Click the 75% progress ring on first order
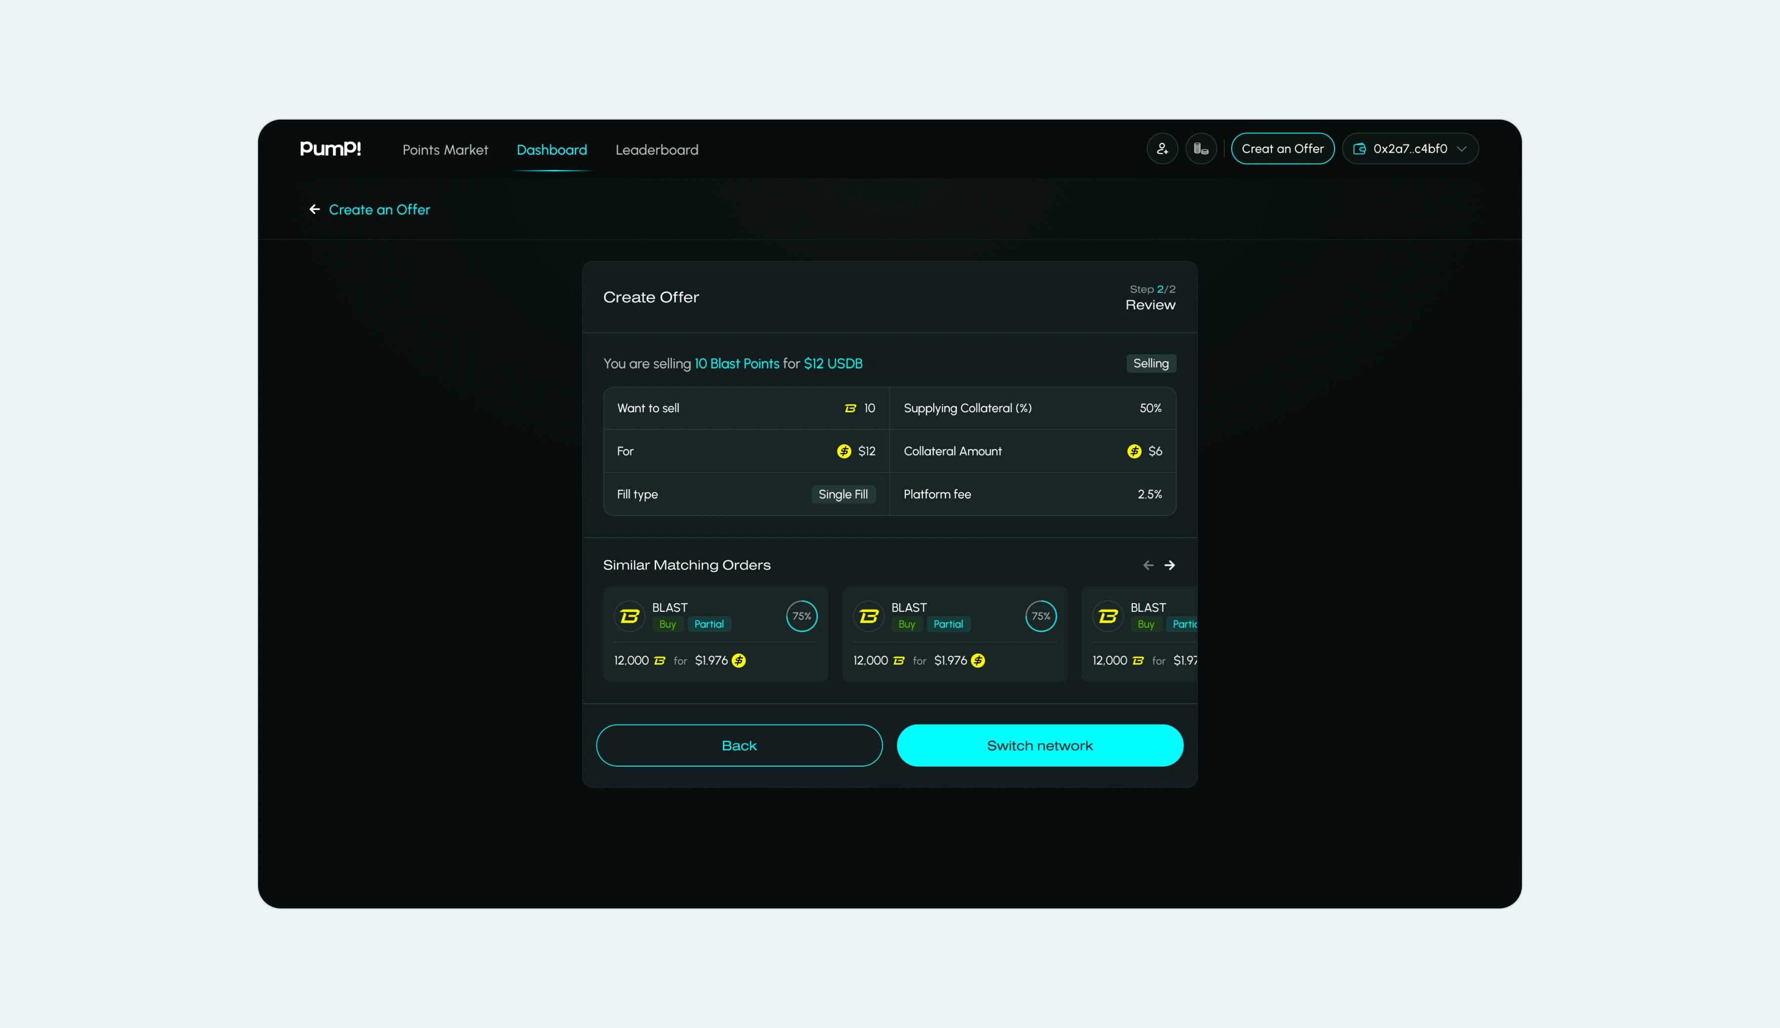Image resolution: width=1780 pixels, height=1028 pixels. pyautogui.click(x=801, y=616)
